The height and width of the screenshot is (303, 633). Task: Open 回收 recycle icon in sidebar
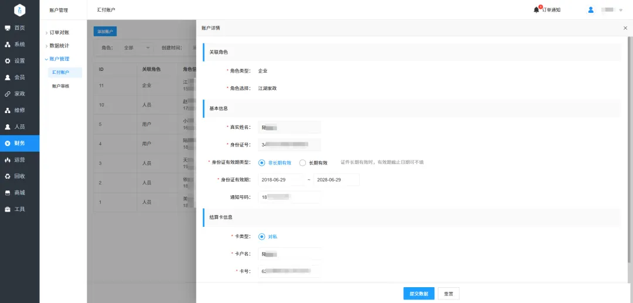coord(8,176)
